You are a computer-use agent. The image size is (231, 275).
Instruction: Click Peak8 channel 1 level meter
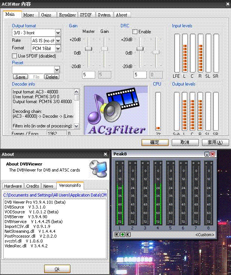click(119, 193)
